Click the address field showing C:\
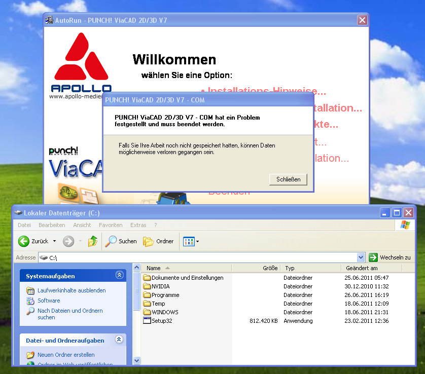The image size is (425, 374). click(x=198, y=257)
